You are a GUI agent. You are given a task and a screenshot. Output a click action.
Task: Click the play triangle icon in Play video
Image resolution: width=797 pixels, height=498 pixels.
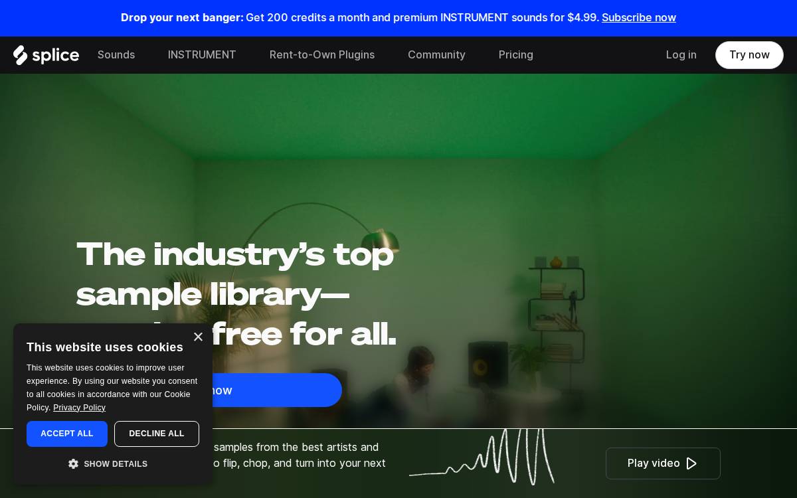(x=691, y=463)
